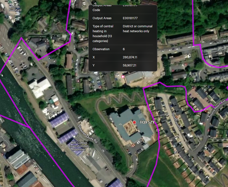This screenshot has height=187, width=228.
Task: Click the 'Home Reach Ave.' street label
Action: click(x=218, y=108)
